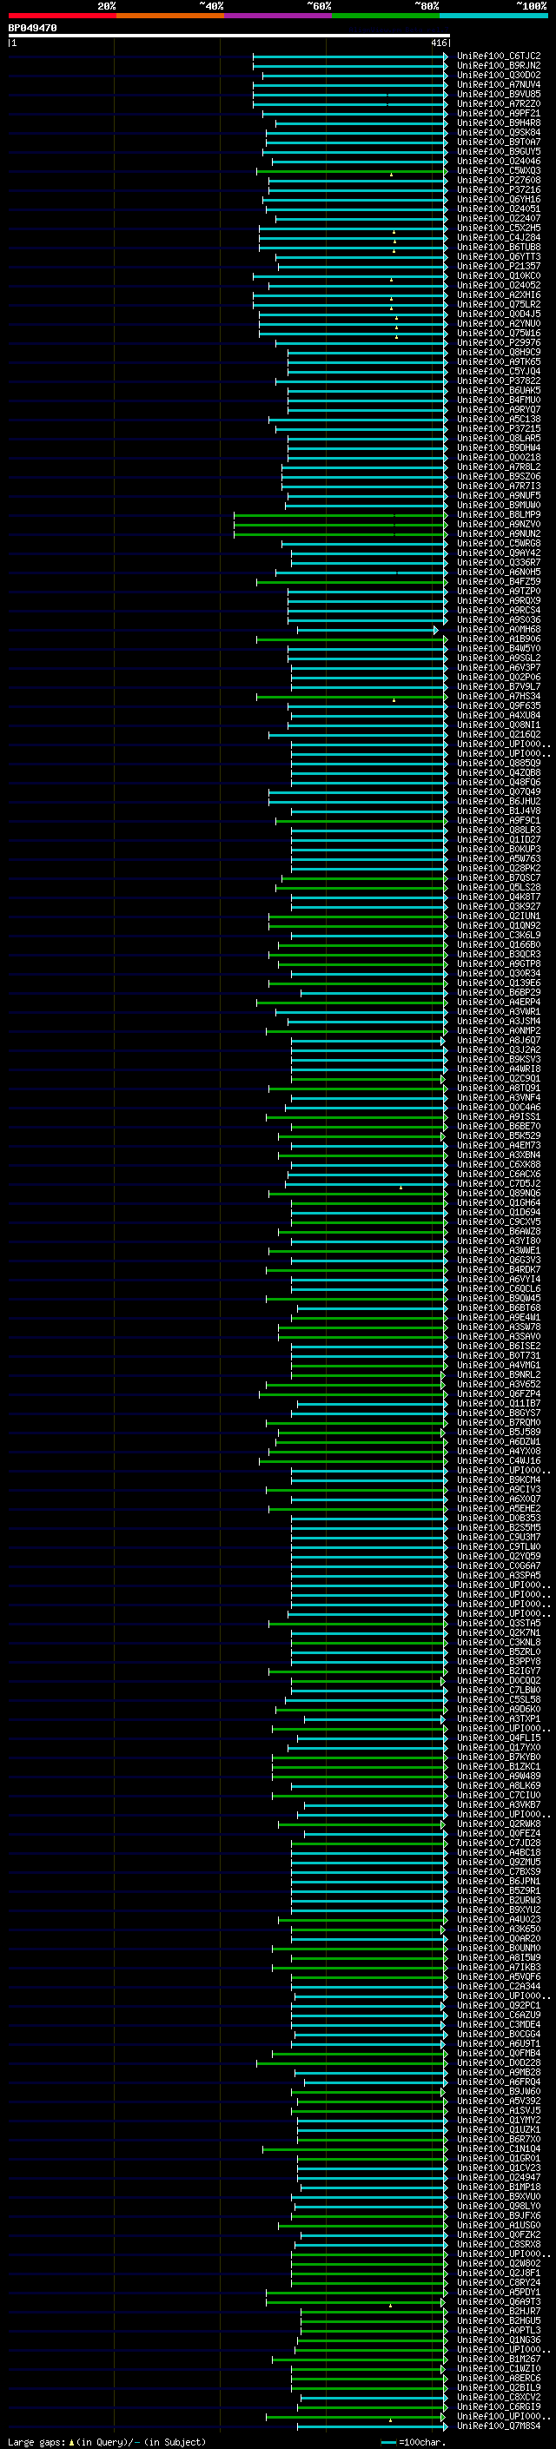Select the UniRef100_A0MH68 label
This screenshot has width=556, height=2449.
point(499,629)
